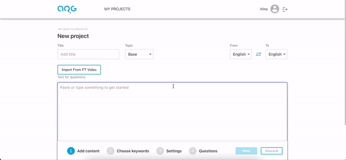Click the Discard button

pyautogui.click(x=272, y=151)
